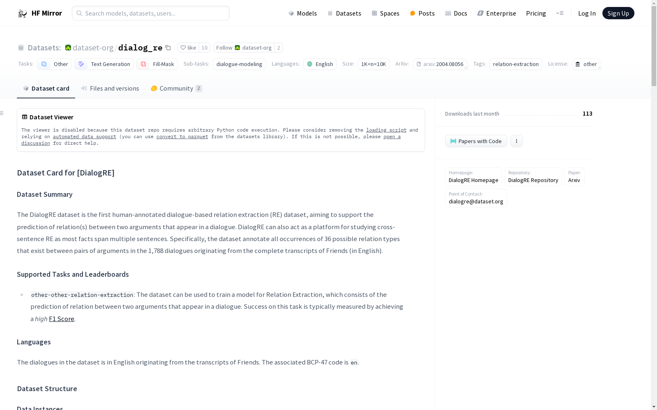Click Log In
This screenshot has width=657, height=410.
click(587, 13)
